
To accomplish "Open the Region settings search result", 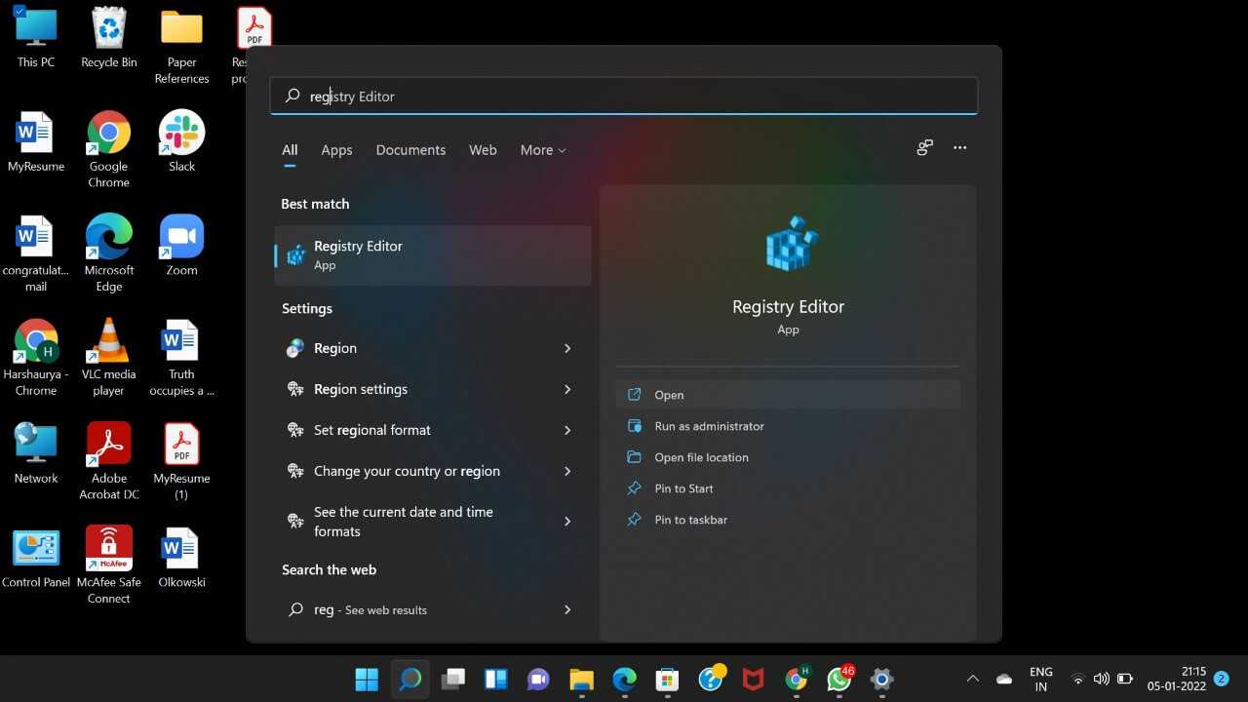I will 433,389.
